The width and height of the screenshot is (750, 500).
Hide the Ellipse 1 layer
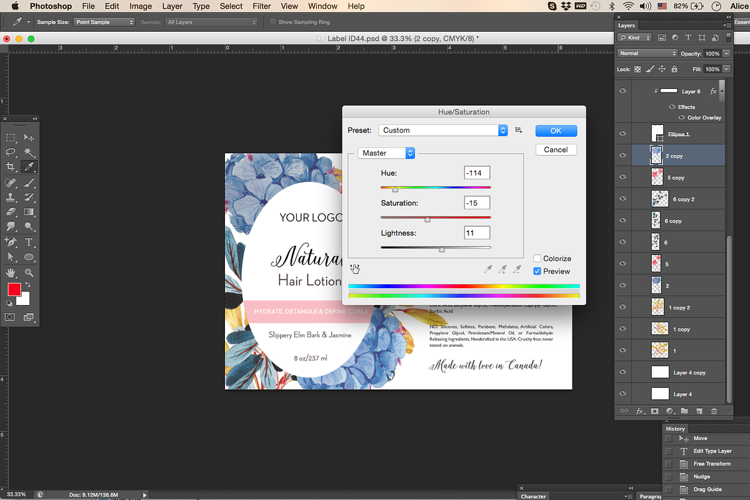tap(622, 134)
